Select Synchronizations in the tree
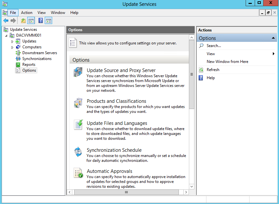This screenshot has width=279, height=204. point(37,59)
